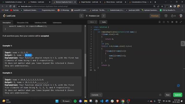Click the 'Example 2:' heading
The height and width of the screenshot is (104, 185).
click(x=7, y=73)
